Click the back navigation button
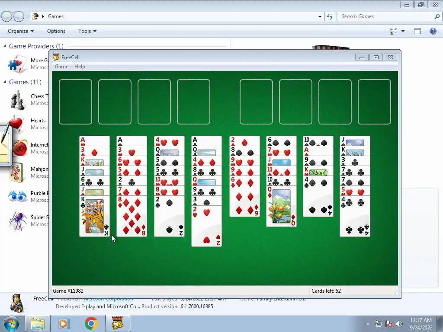443x332 pixels. coord(7,16)
